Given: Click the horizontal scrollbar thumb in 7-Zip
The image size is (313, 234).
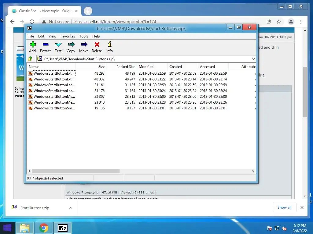Looking at the screenshot, I should tap(76, 171).
